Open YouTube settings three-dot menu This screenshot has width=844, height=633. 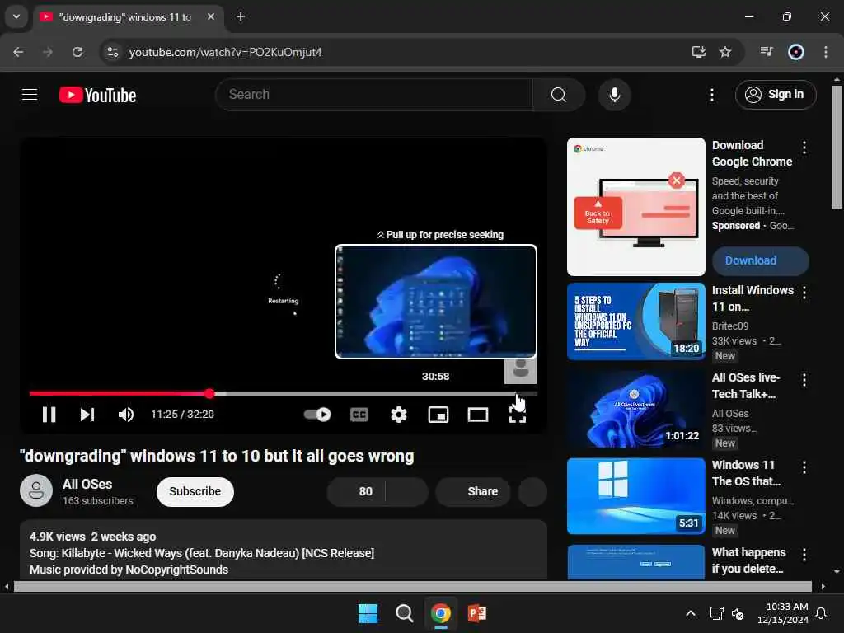(712, 95)
